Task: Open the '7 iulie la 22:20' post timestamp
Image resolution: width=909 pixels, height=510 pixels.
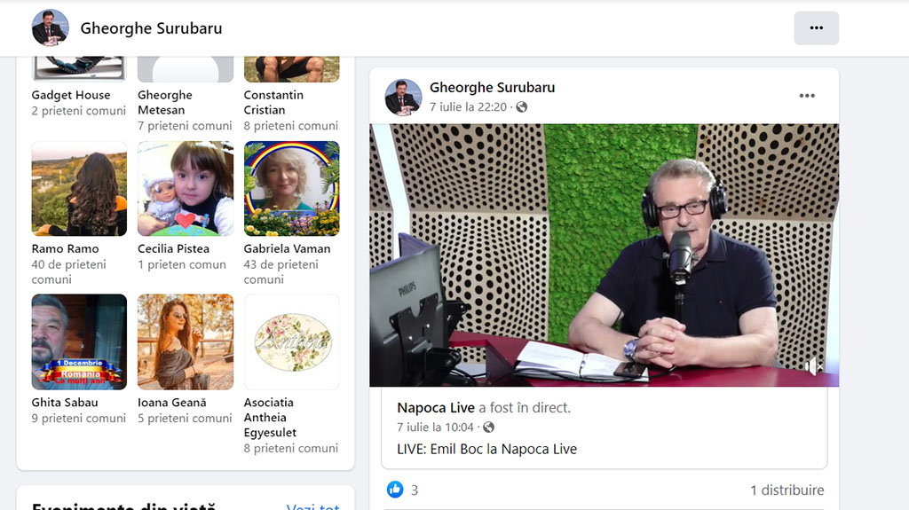Action: pos(468,107)
